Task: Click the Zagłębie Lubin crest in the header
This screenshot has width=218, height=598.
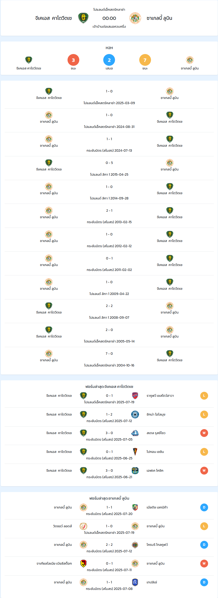Action: click(x=135, y=18)
